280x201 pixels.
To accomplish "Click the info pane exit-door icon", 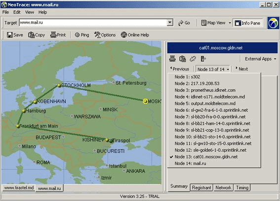I will [x=203, y=59].
